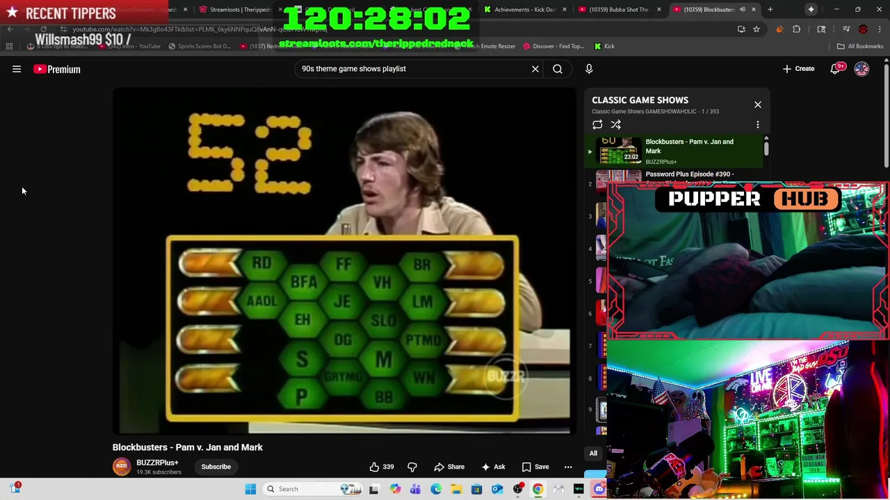Run search with the magnifier button
The image size is (890, 500).
point(558,69)
